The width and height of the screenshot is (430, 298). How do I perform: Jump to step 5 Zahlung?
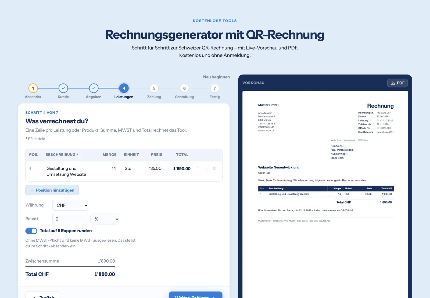154,88
